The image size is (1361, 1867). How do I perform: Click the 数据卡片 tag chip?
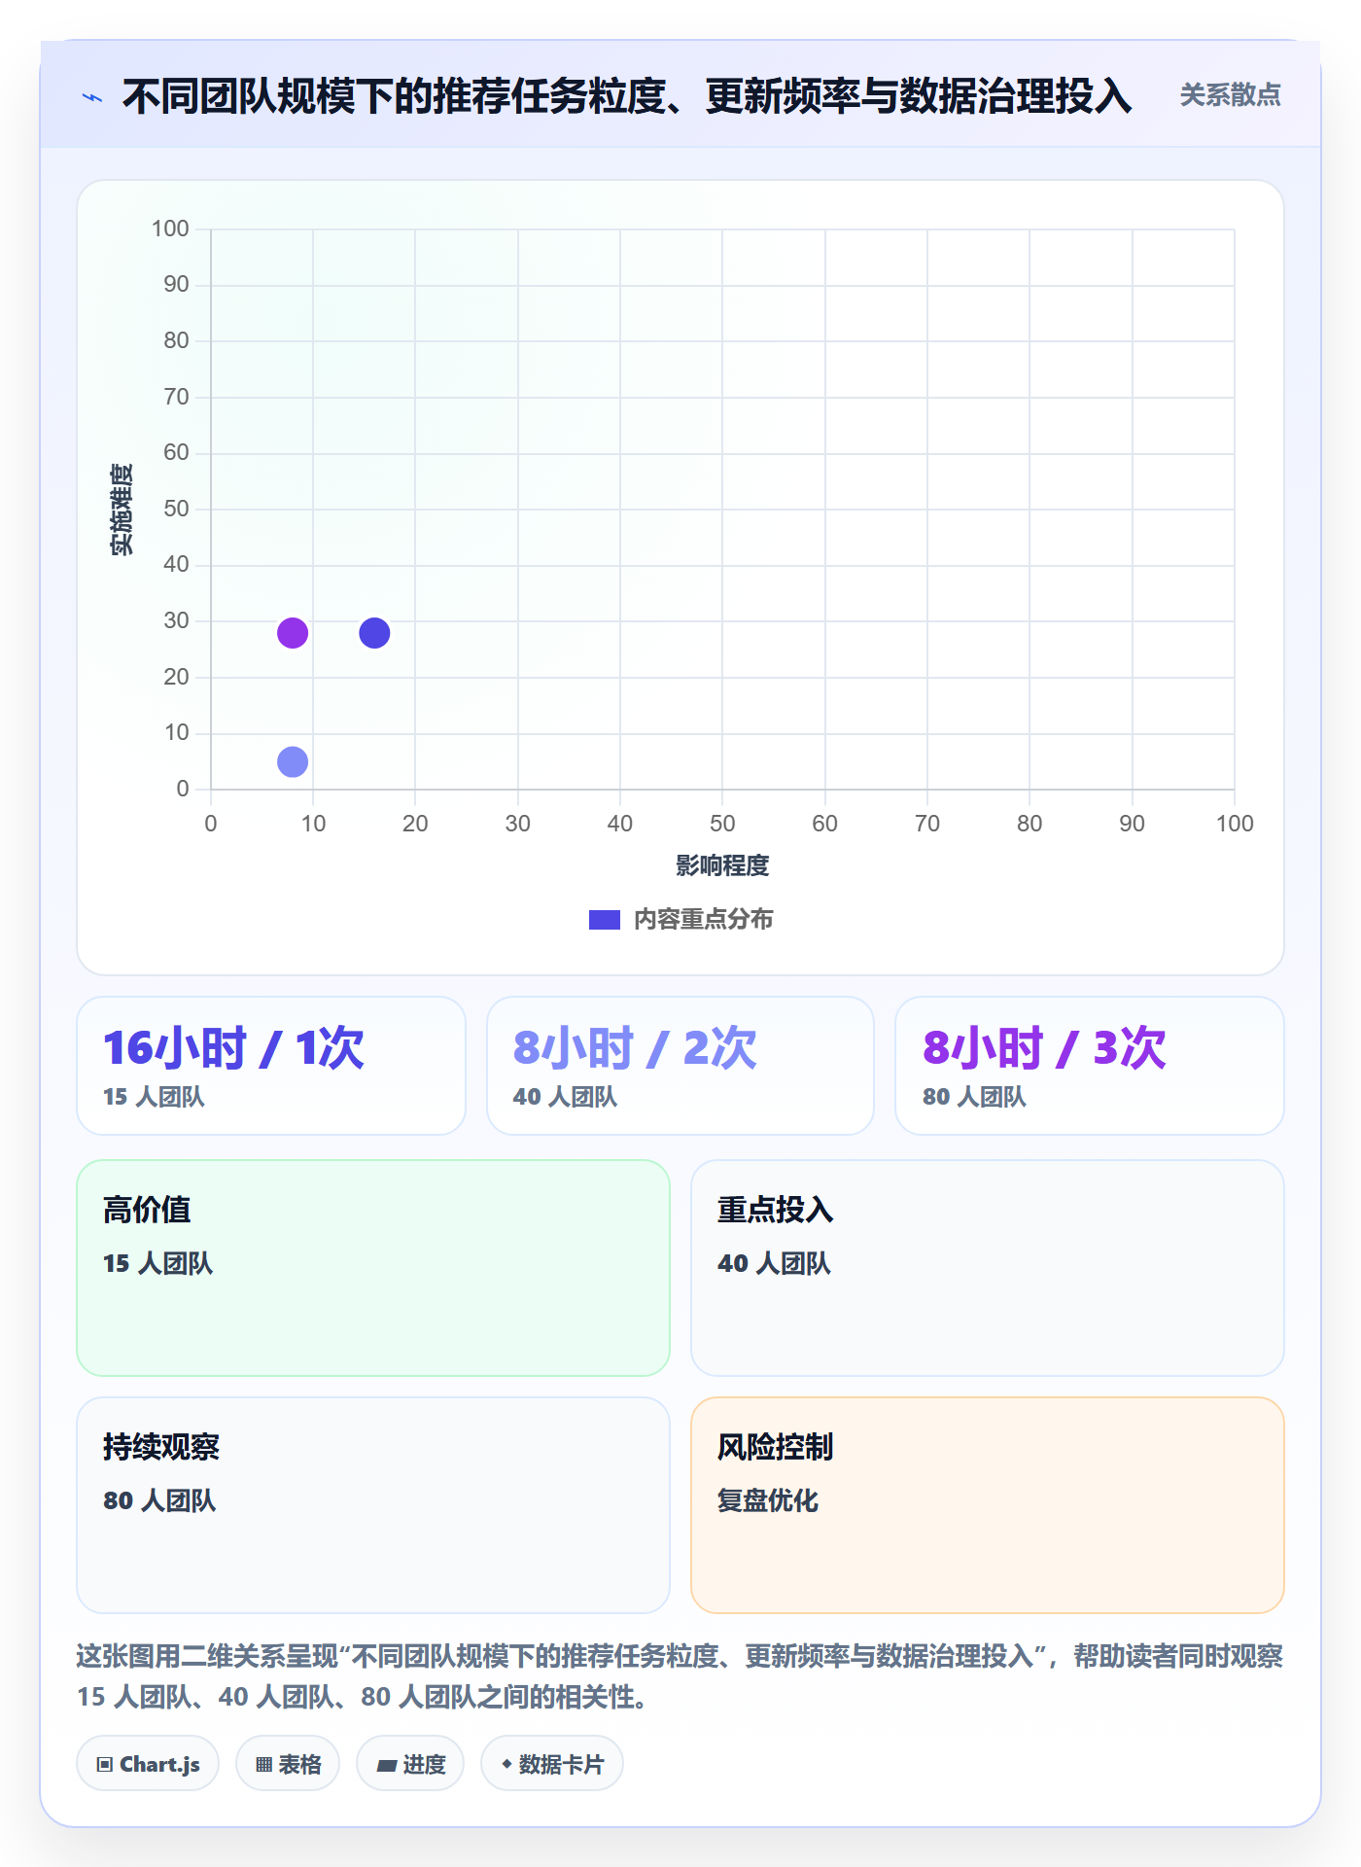552,1764
